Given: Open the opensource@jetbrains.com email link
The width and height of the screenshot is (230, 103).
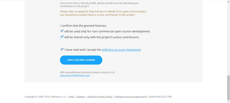Looking at the screenshot, I should 75,75.
